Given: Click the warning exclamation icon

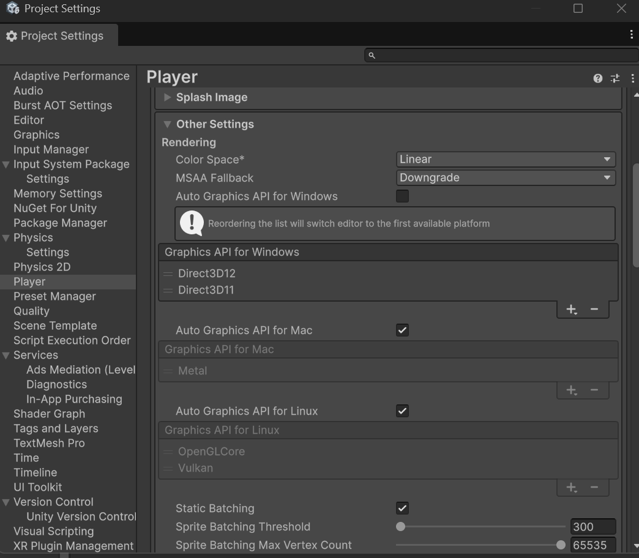Looking at the screenshot, I should tap(192, 223).
